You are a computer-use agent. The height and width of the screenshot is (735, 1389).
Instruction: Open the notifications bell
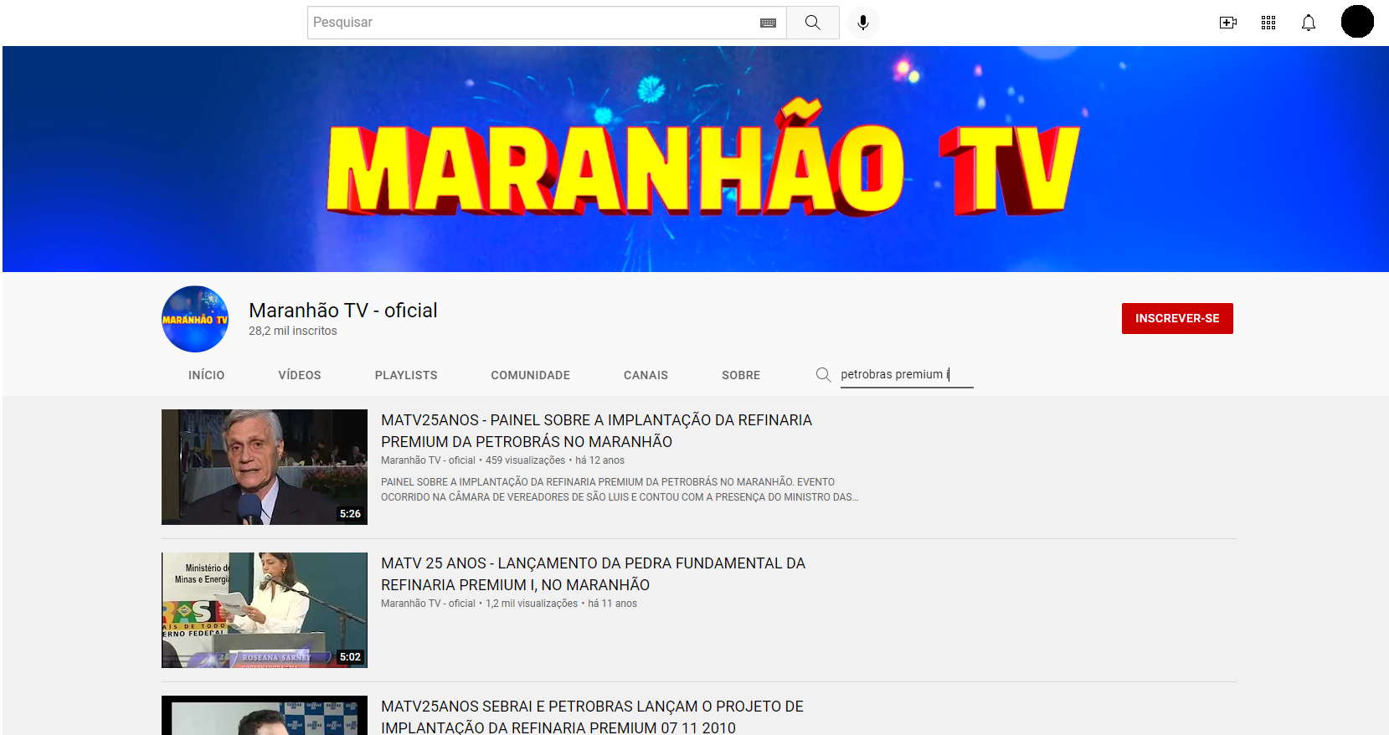tap(1309, 23)
